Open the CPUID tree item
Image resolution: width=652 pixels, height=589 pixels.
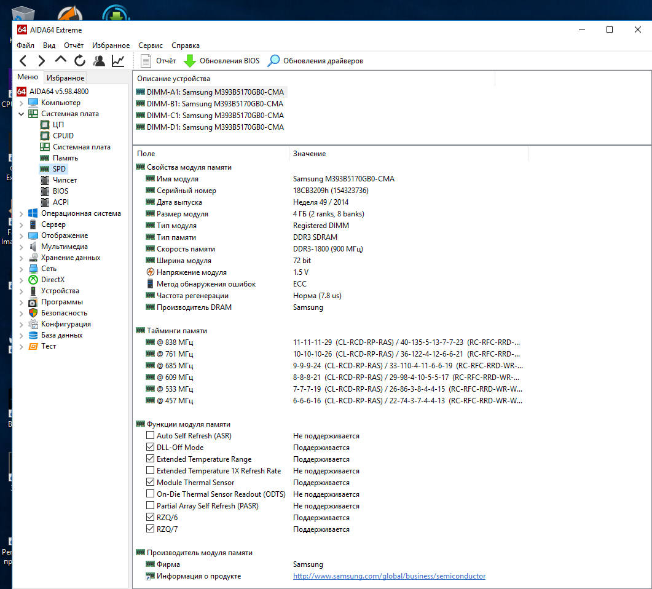click(63, 136)
